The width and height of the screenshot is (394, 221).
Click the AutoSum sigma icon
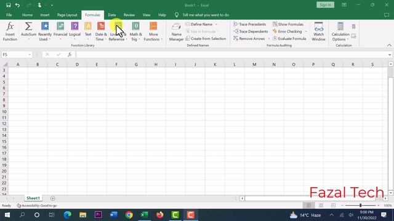(28, 26)
